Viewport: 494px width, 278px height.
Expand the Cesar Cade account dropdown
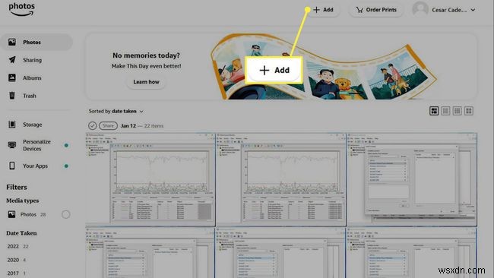point(454,10)
